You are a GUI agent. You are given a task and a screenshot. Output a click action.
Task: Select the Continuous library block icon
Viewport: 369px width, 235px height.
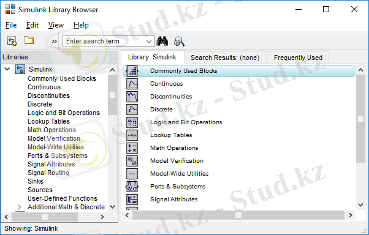(132, 84)
